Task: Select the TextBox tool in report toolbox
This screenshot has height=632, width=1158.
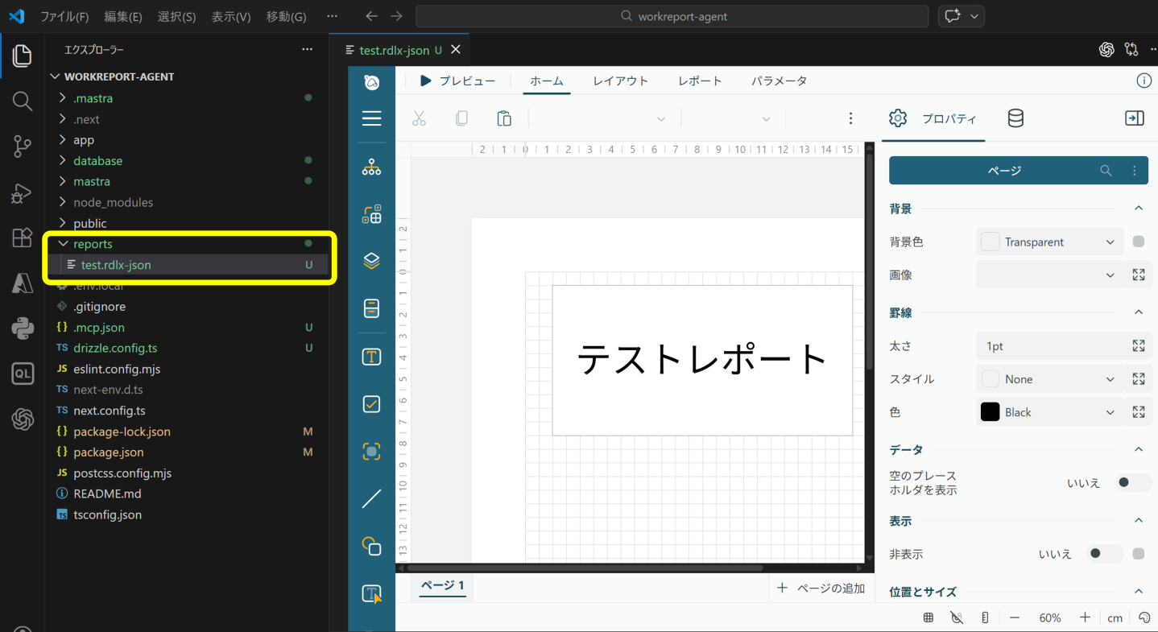Action: (x=371, y=357)
